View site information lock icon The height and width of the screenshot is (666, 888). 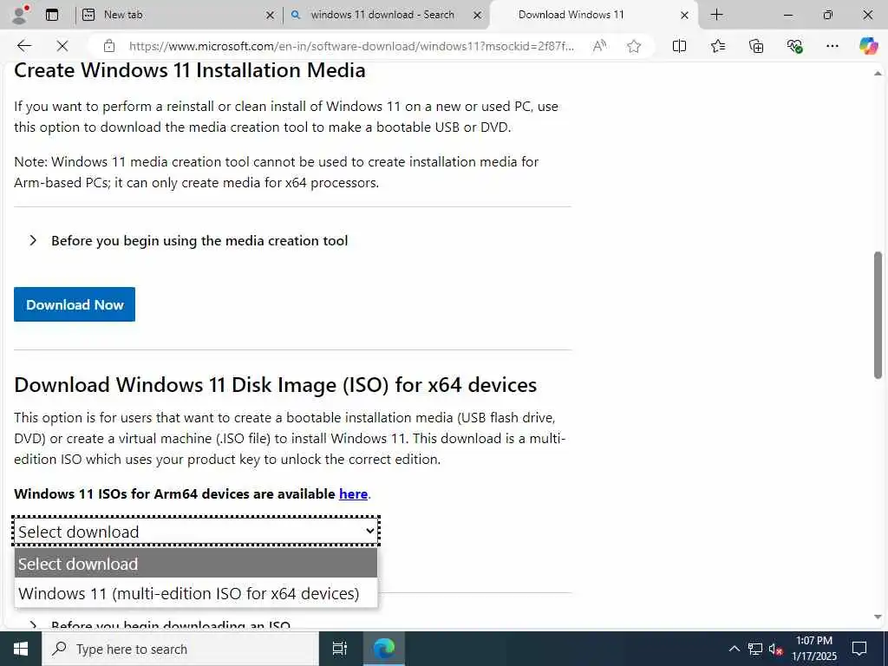[109, 46]
